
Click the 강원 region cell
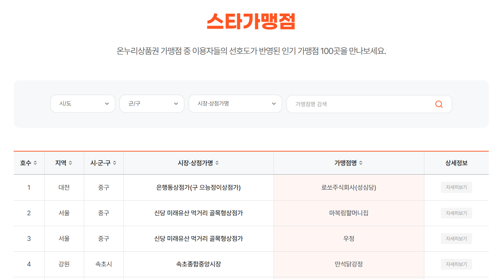64,264
